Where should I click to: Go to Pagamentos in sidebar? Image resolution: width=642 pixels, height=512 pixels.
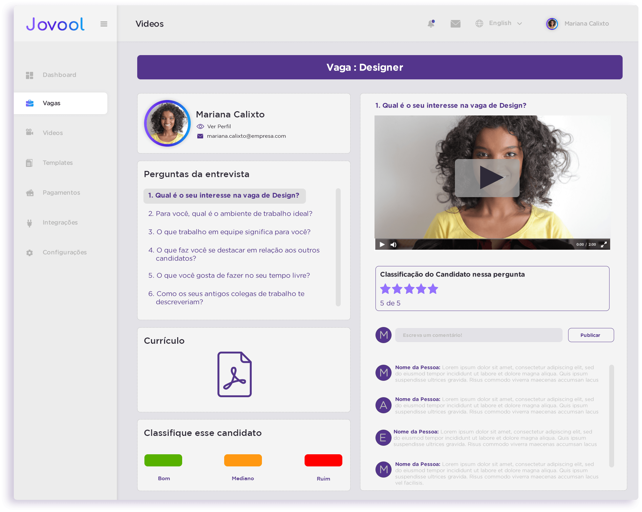coord(61,193)
